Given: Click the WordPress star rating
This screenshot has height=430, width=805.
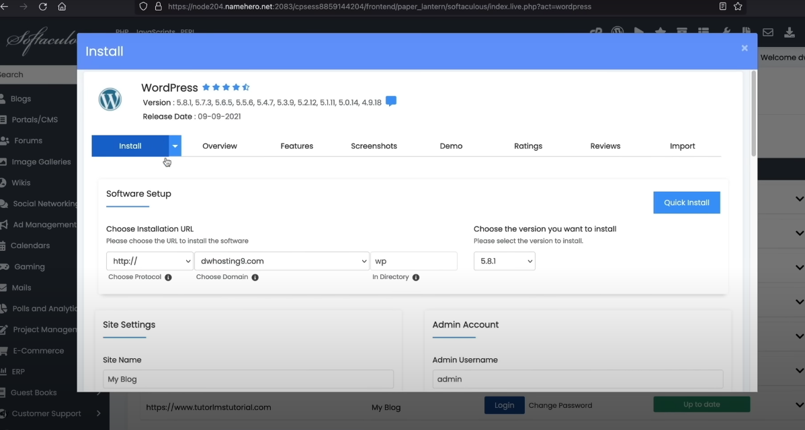Looking at the screenshot, I should 226,87.
